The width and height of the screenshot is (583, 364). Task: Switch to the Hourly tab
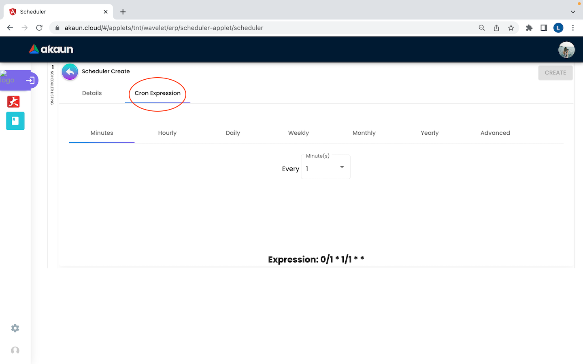167,133
